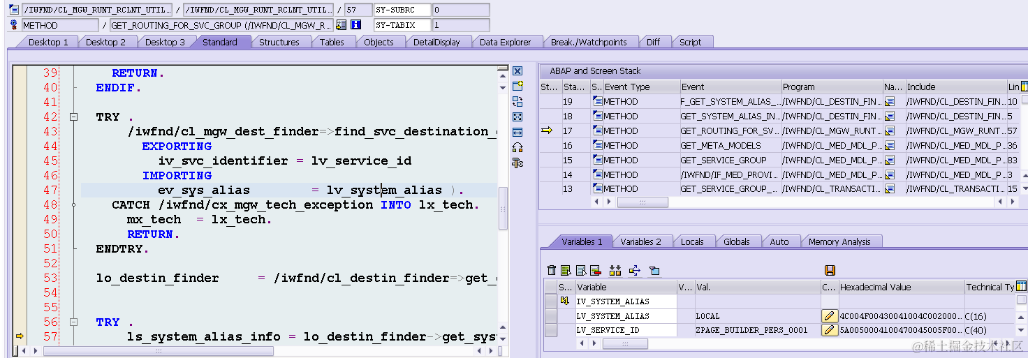Open the Script tab
1028x358 pixels.
pyautogui.click(x=690, y=42)
